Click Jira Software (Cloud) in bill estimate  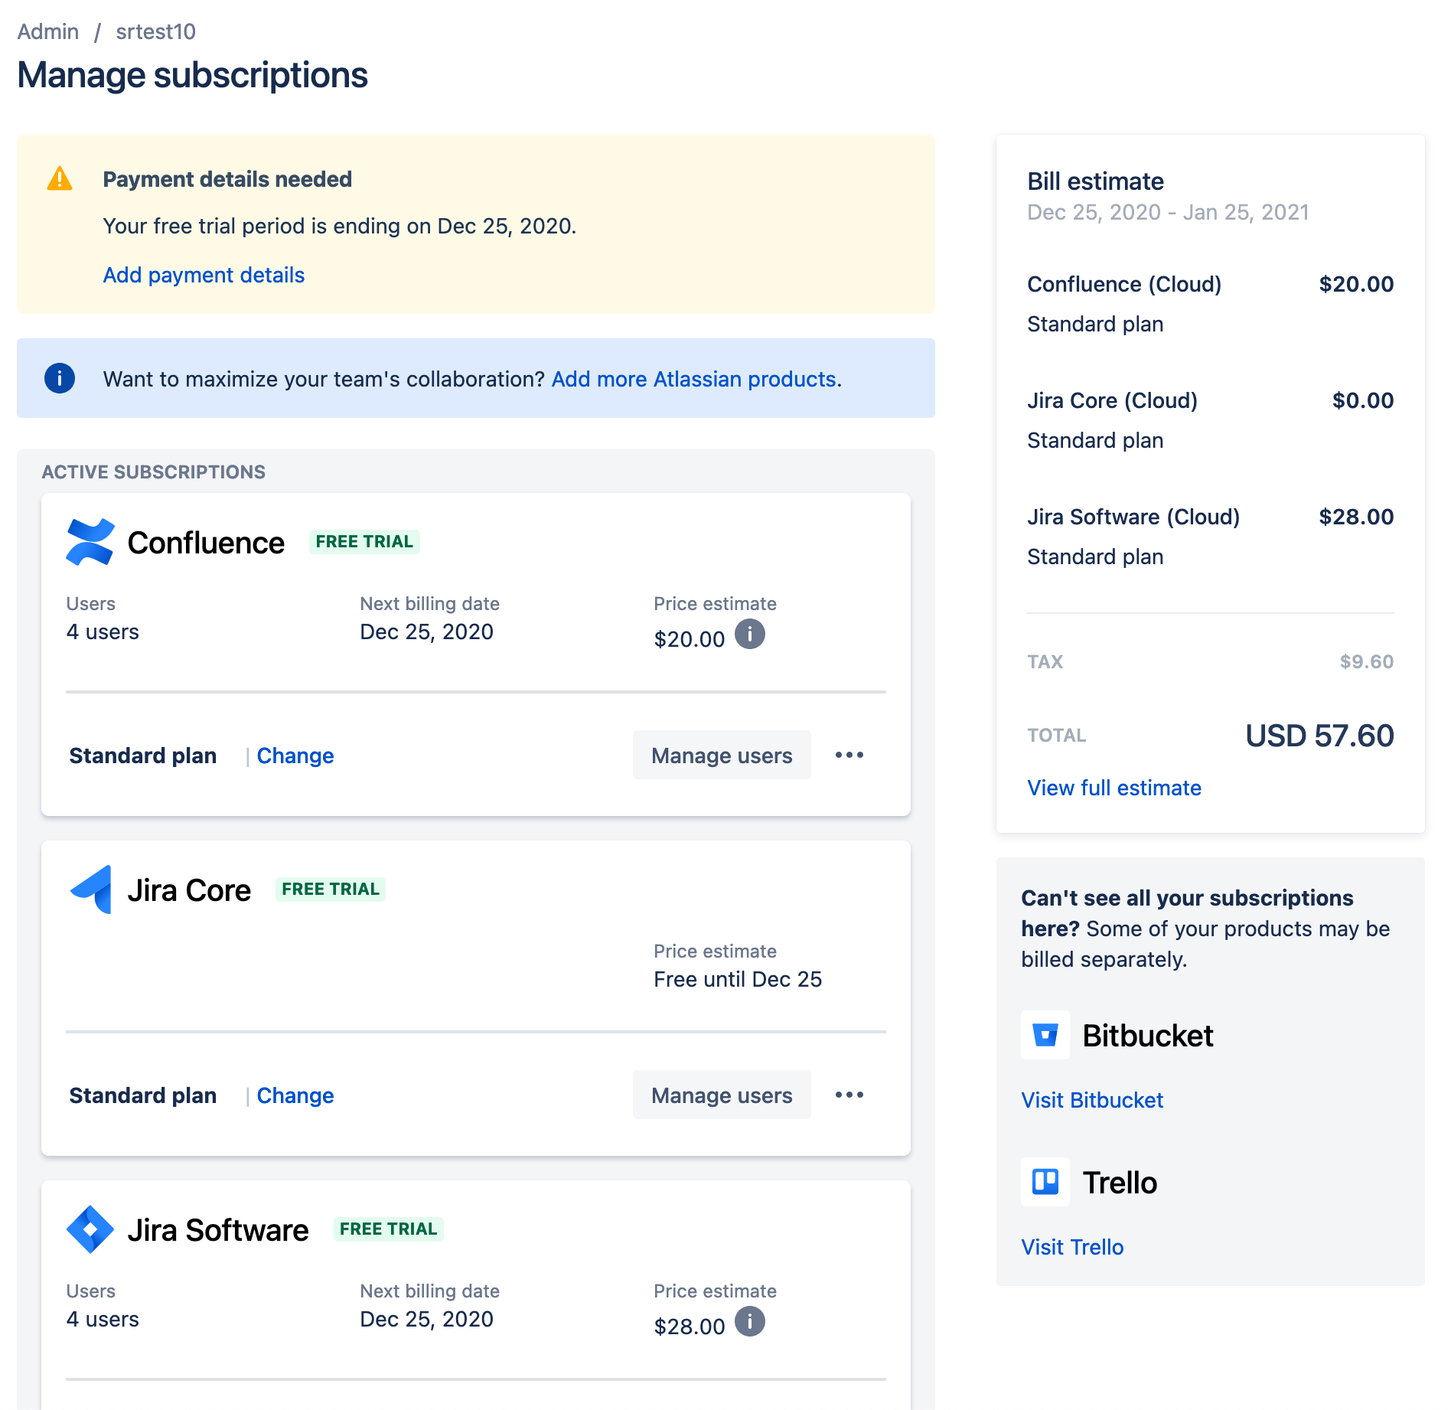tap(1133, 517)
